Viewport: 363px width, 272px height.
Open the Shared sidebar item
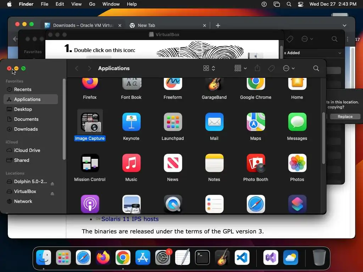coord(30,160)
